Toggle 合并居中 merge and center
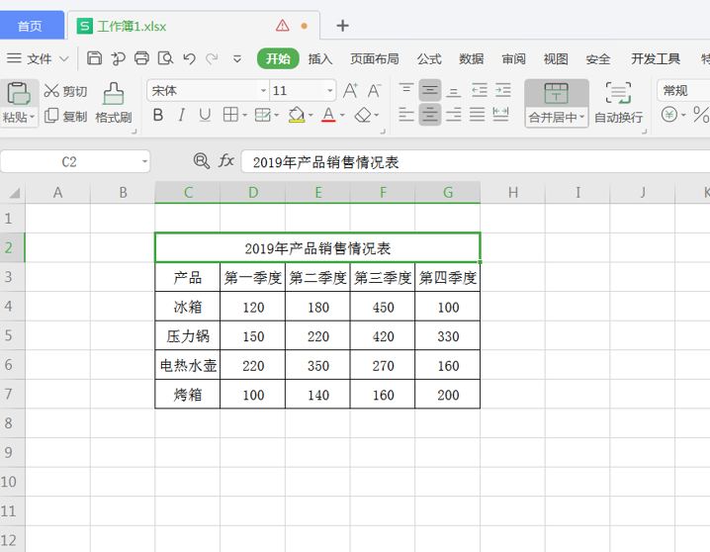 click(556, 94)
